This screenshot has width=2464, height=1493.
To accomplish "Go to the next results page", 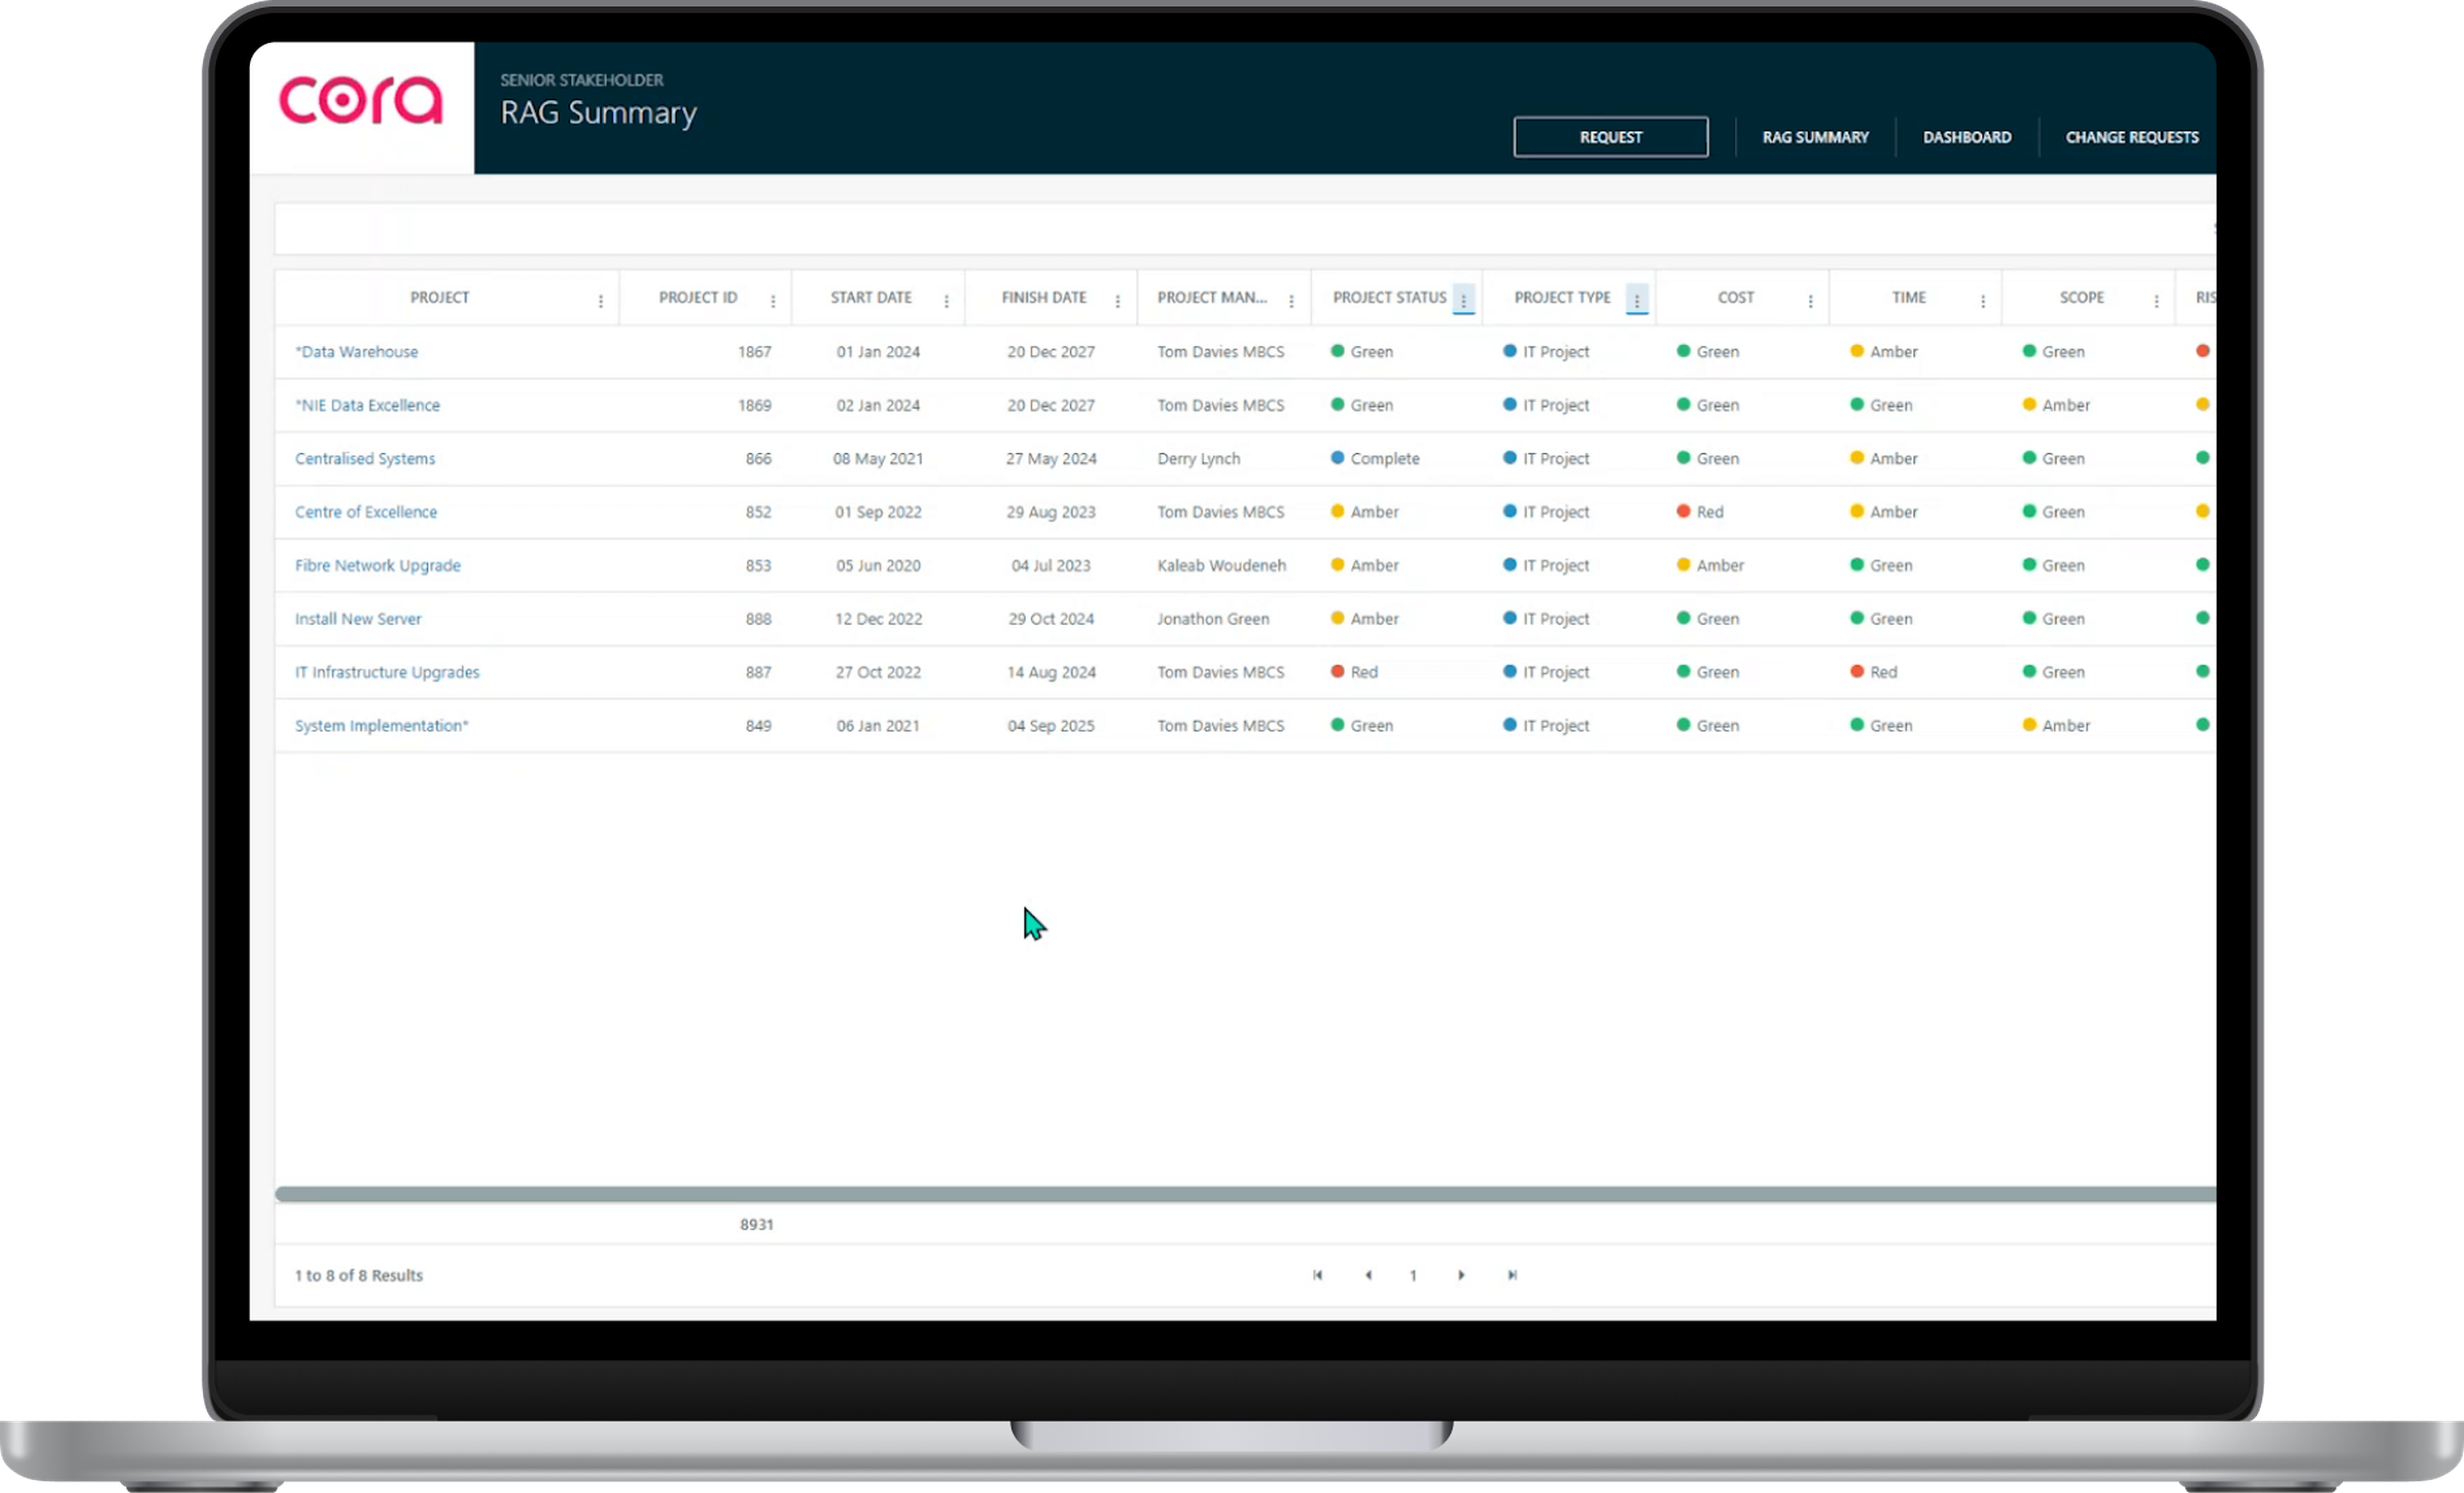I will pos(1461,1275).
